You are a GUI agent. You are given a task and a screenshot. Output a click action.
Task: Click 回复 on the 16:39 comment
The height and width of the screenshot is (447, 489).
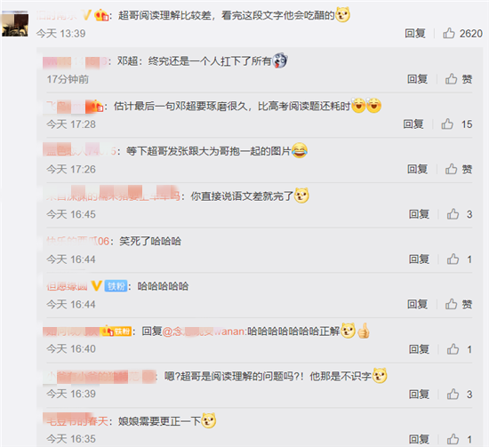419,395
